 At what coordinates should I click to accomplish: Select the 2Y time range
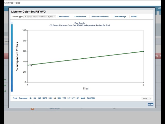tap(73, 98)
